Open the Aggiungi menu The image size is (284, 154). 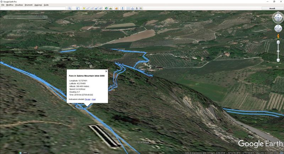coord(38,5)
